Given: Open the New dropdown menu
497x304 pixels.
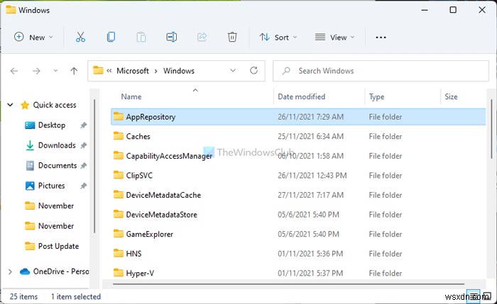Looking at the screenshot, I should (33, 37).
